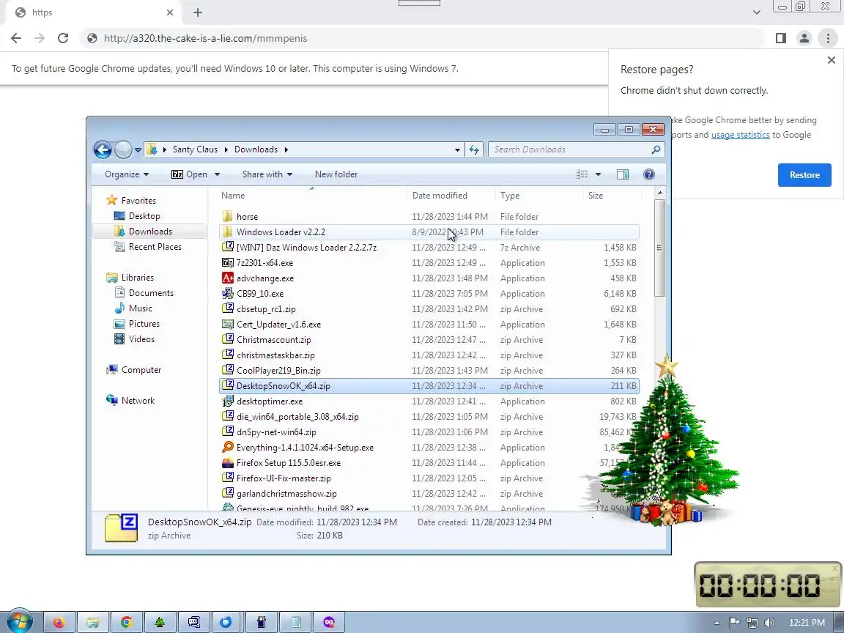Toggle the preview pane button
The height and width of the screenshot is (633, 844).
click(x=623, y=174)
